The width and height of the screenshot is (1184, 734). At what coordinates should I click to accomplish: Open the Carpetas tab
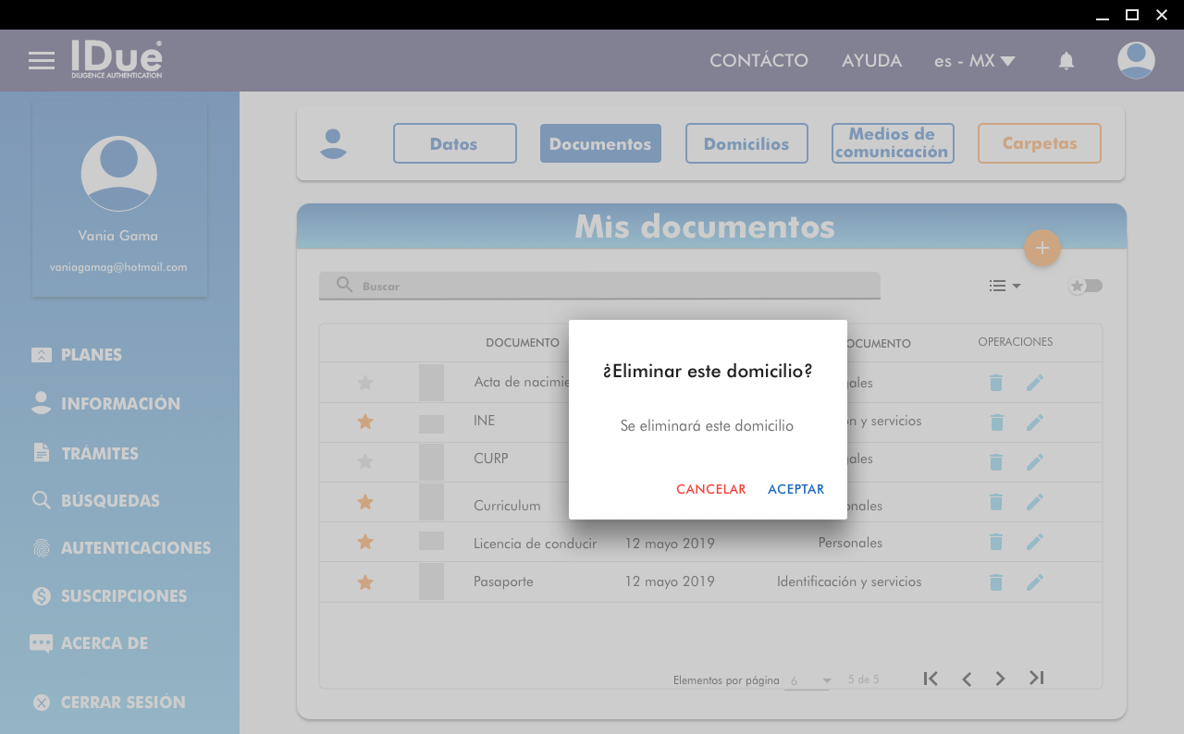tap(1039, 143)
